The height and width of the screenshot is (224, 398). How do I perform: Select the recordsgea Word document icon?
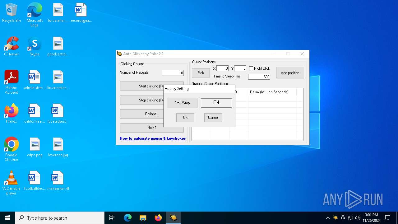pos(81,13)
